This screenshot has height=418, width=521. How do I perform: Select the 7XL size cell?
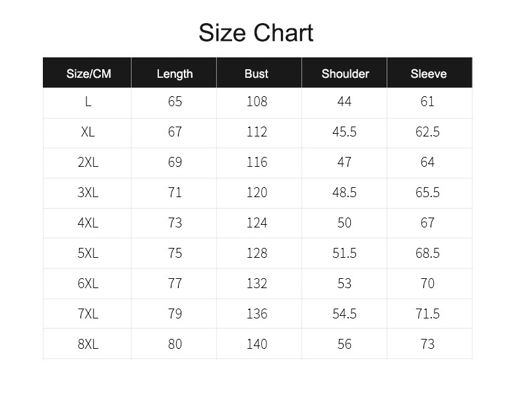(88, 314)
